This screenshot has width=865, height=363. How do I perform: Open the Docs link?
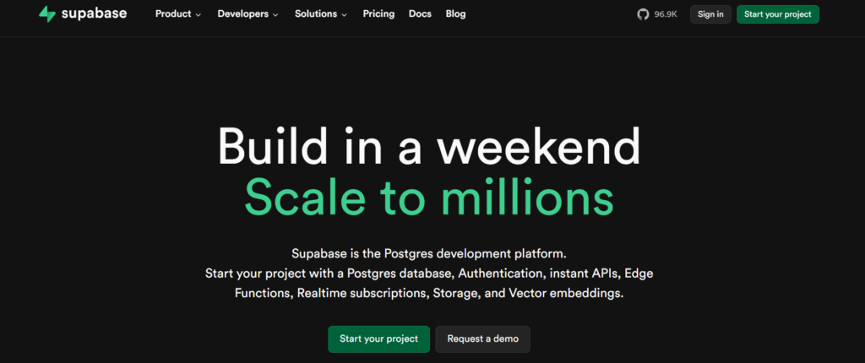420,14
